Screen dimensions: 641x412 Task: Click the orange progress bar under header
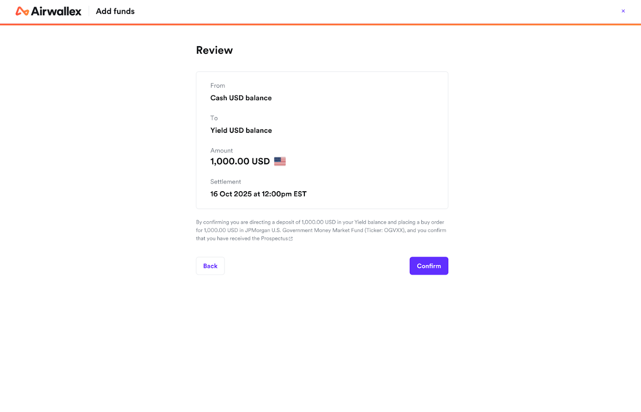(320, 24)
